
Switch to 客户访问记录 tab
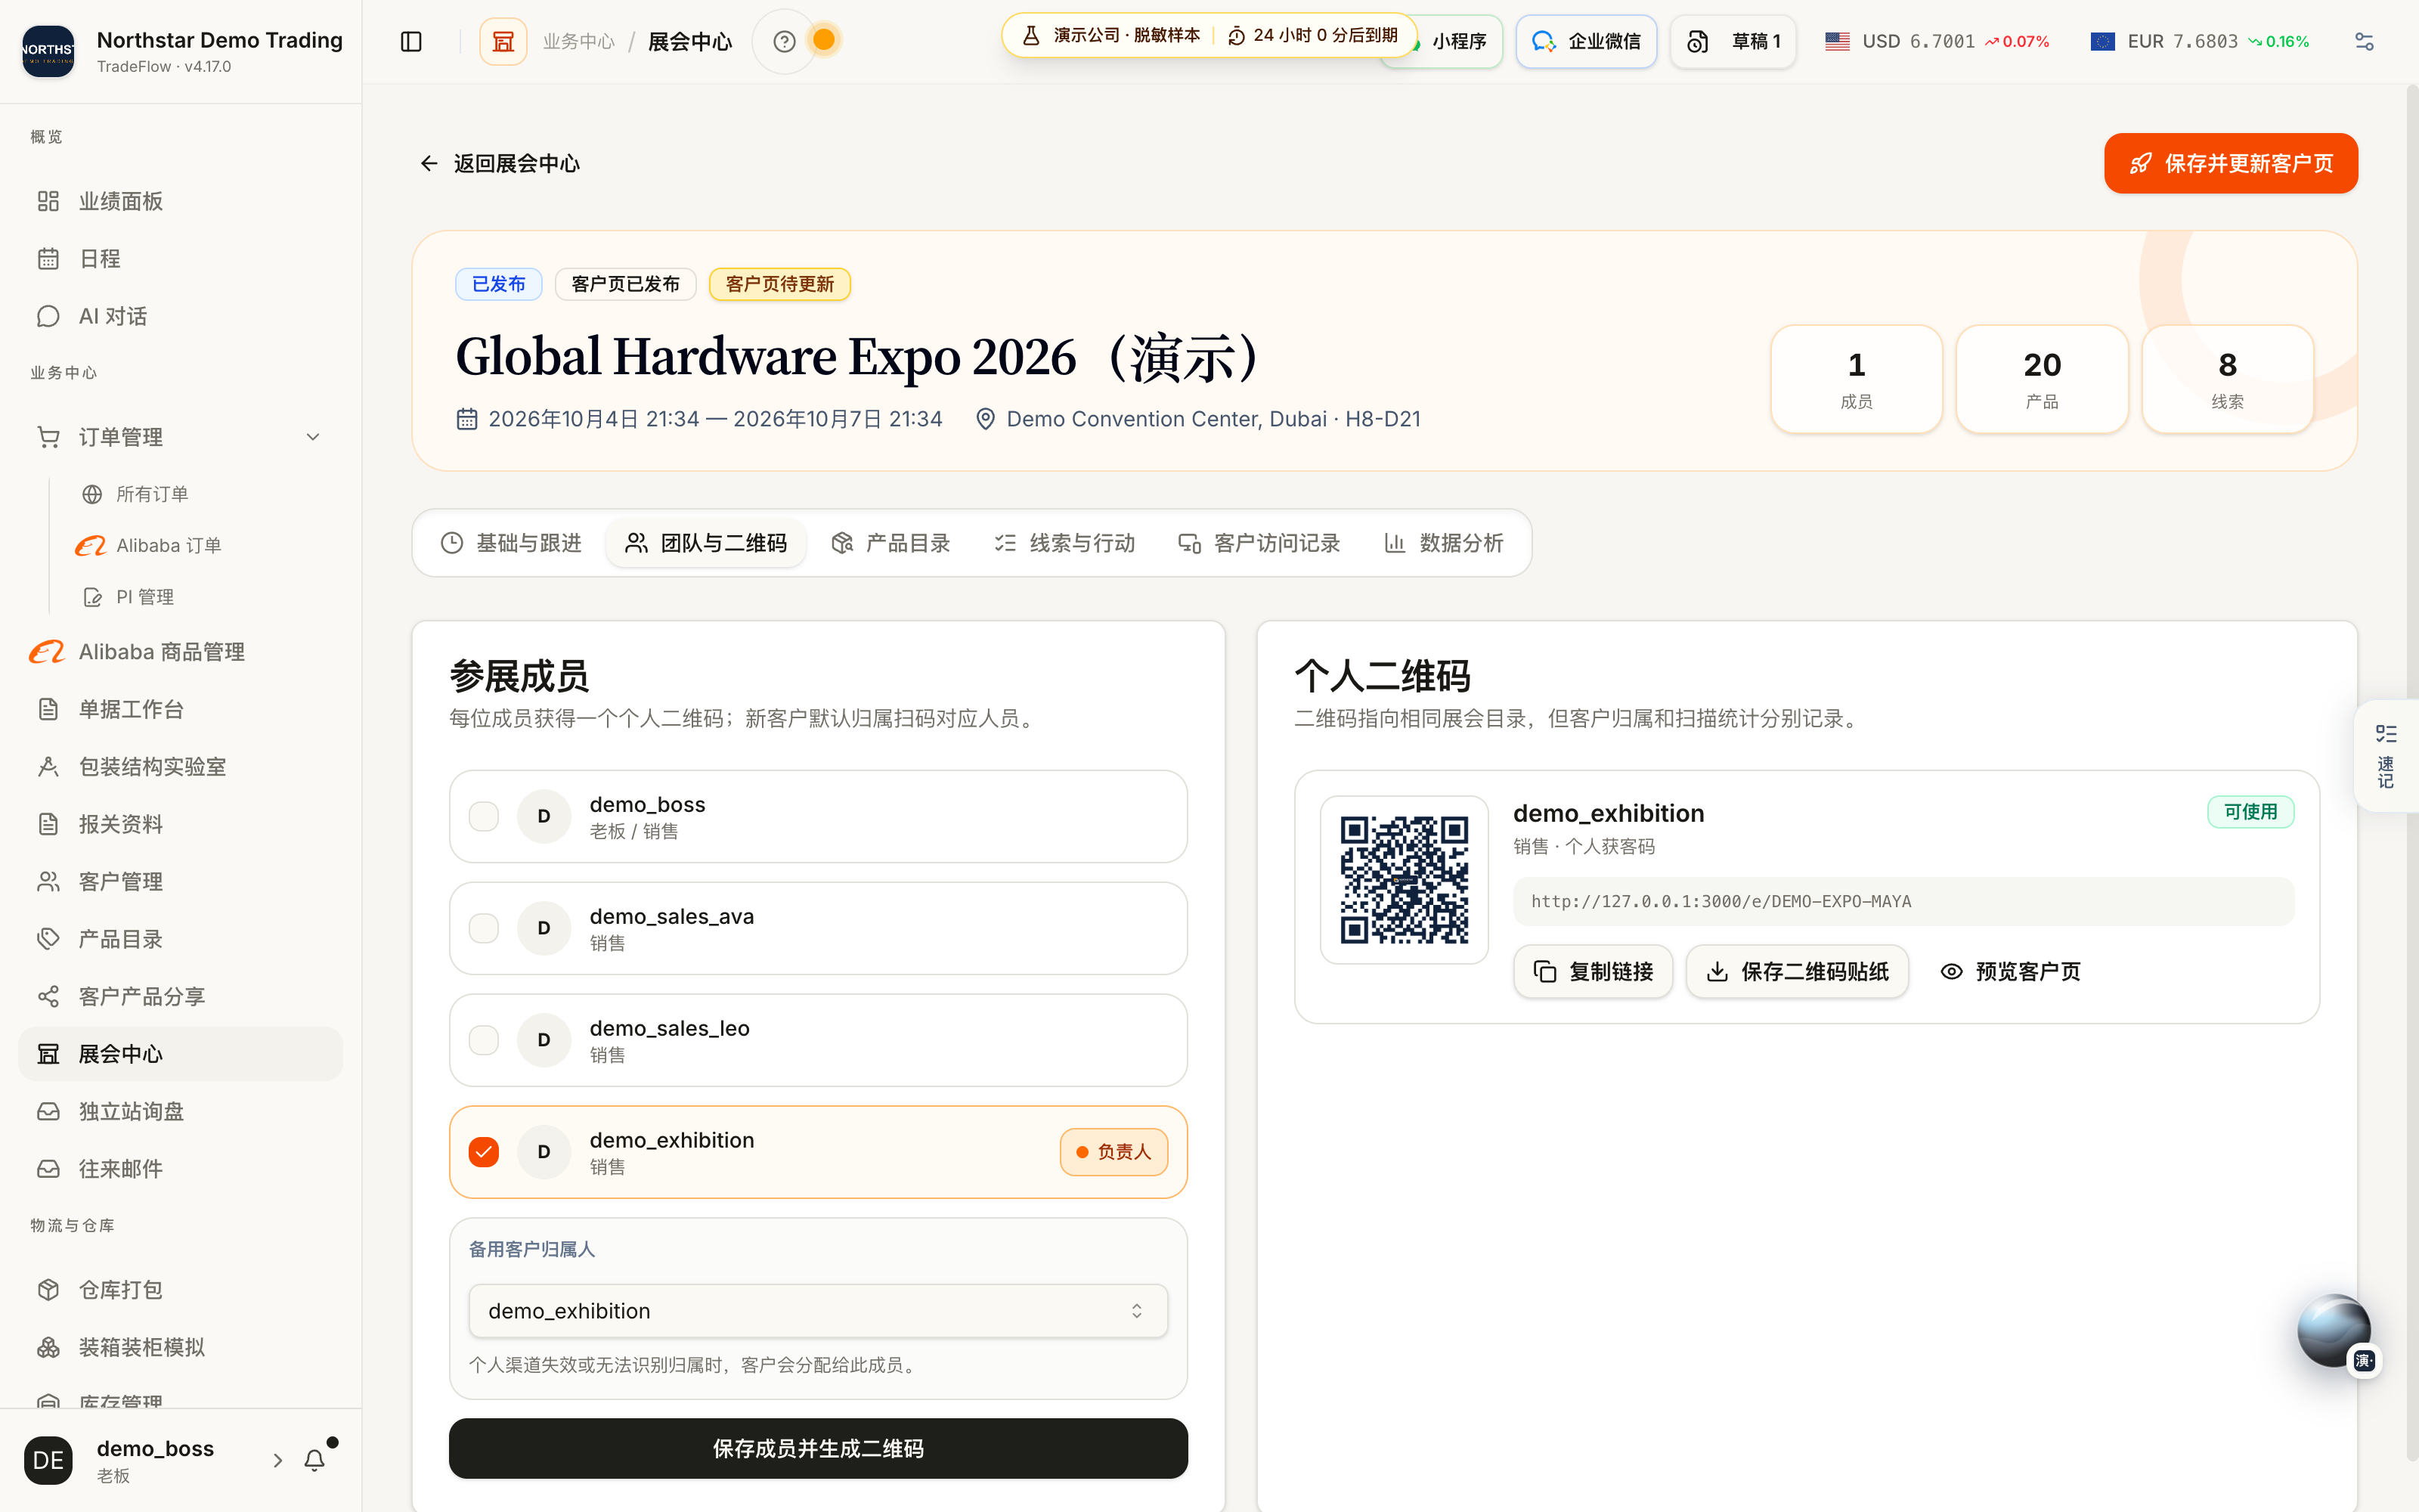1259,543
